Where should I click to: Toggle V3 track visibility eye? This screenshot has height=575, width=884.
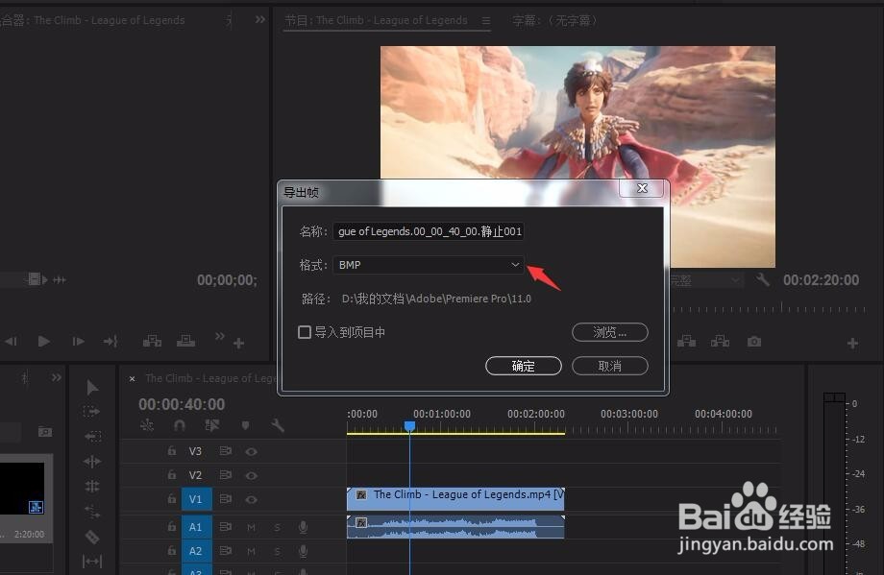[x=251, y=452]
